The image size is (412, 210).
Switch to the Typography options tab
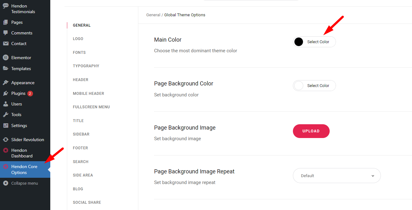(x=86, y=66)
